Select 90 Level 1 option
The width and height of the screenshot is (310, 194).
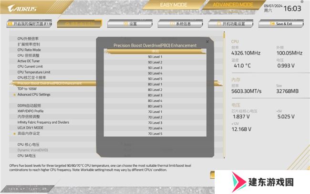click(x=155, y=57)
